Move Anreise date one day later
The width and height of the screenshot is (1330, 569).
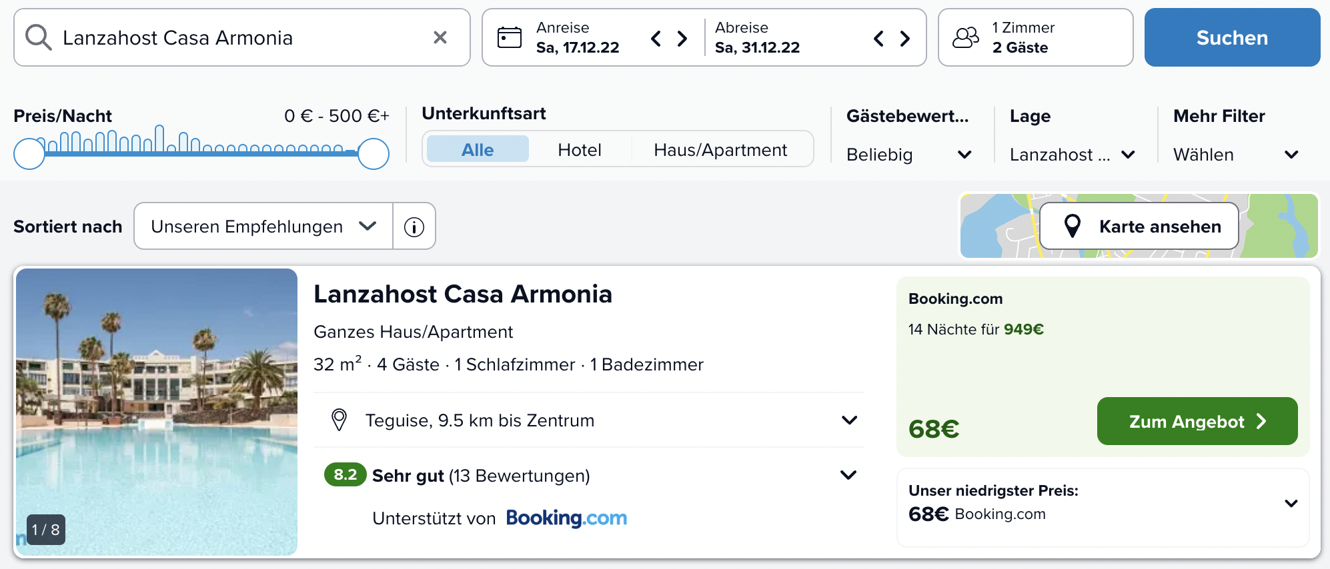point(682,39)
